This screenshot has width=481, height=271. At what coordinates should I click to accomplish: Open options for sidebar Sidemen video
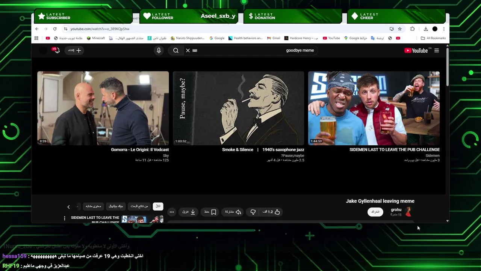(65, 218)
